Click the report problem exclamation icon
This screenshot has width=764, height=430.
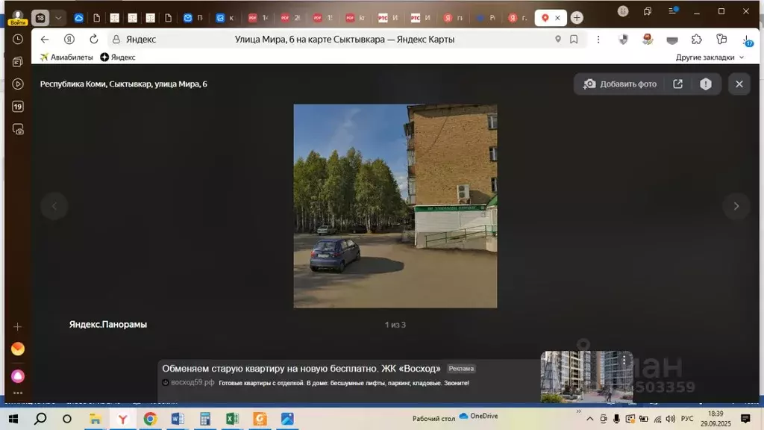[706, 84]
